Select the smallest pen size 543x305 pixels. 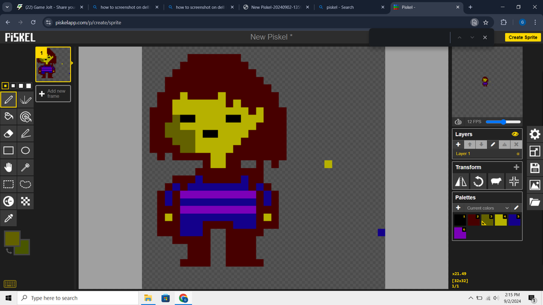tap(5, 86)
